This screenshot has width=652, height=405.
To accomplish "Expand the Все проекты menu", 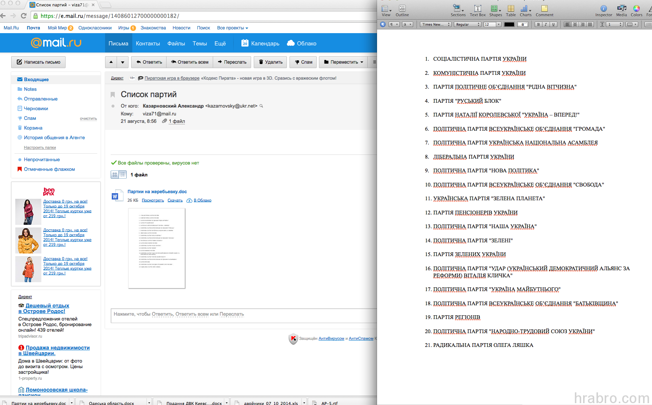I will click(x=232, y=28).
